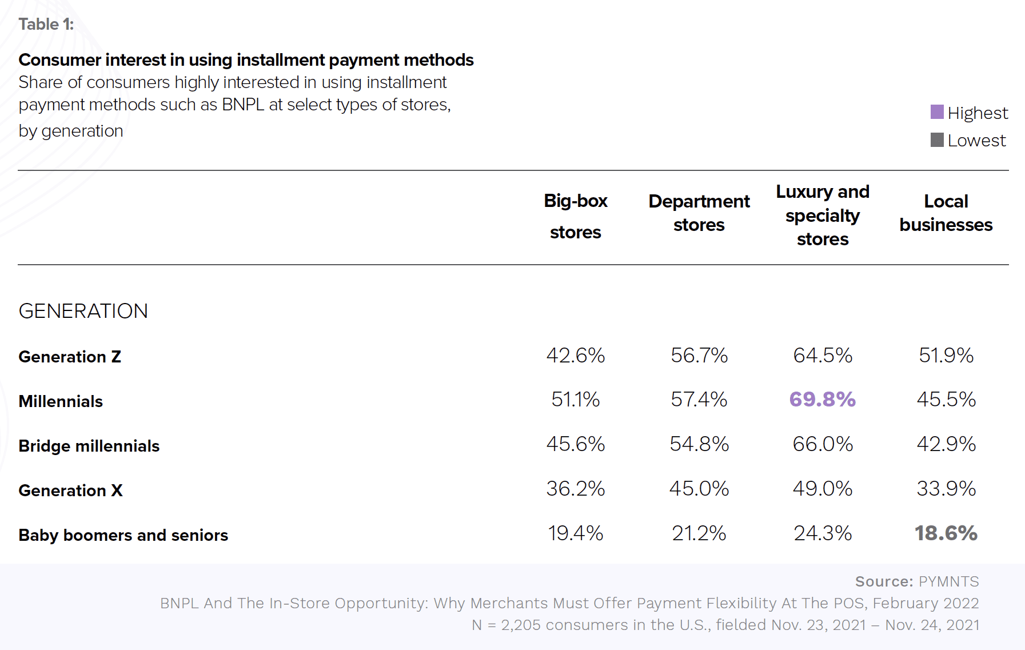Select the Generation Z row label
The width and height of the screenshot is (1025, 650).
point(70,357)
